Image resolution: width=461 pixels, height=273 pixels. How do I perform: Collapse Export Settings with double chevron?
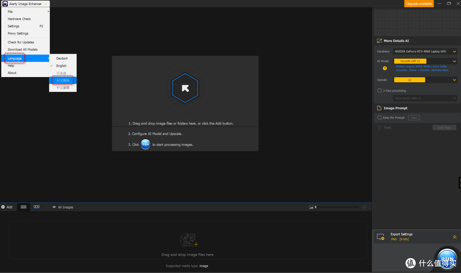[x=455, y=237]
